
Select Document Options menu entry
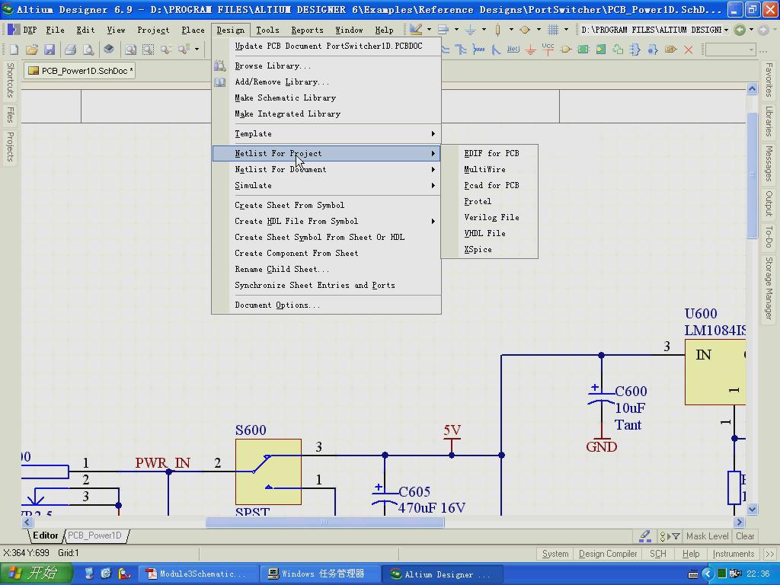click(327, 305)
